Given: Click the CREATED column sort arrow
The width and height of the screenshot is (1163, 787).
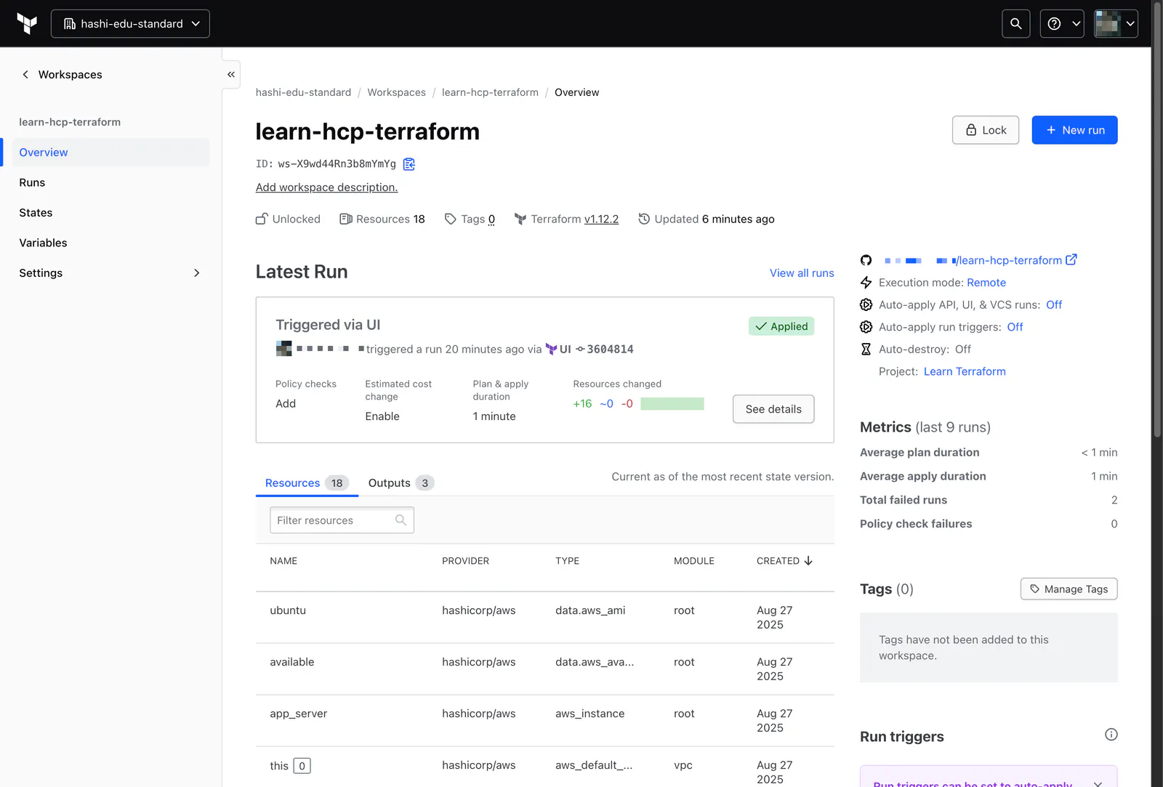Looking at the screenshot, I should pyautogui.click(x=808, y=561).
